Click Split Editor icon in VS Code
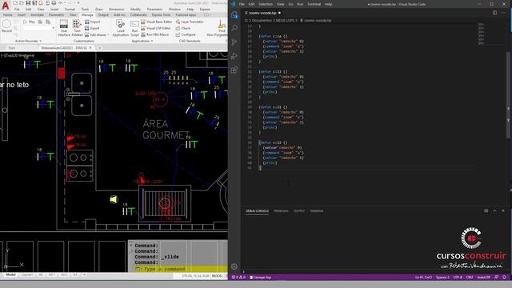The width and height of the screenshot is (512, 288). click(494, 13)
